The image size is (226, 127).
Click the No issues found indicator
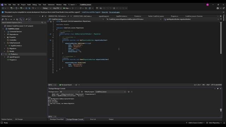click(65, 85)
